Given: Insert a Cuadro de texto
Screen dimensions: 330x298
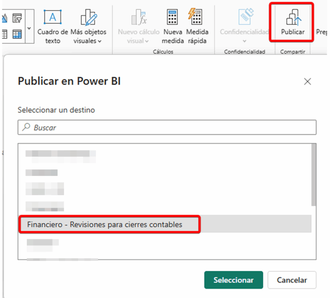Looking at the screenshot, I should (x=53, y=26).
